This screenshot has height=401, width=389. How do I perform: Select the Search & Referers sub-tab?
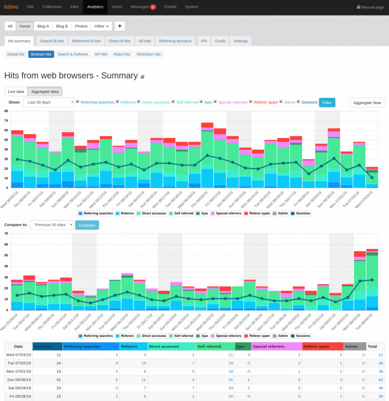pyautogui.click(x=73, y=54)
